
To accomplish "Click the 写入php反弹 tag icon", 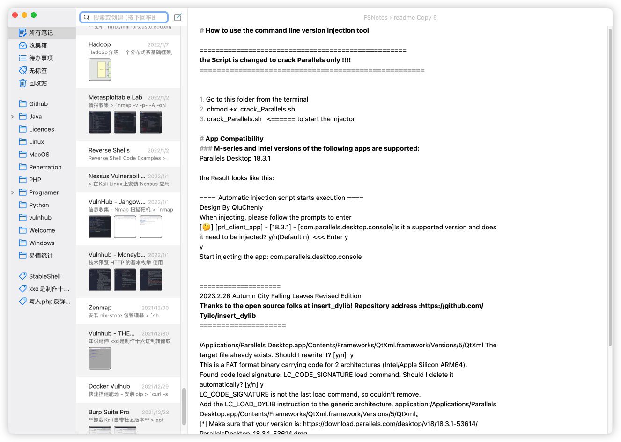I will [x=22, y=302].
